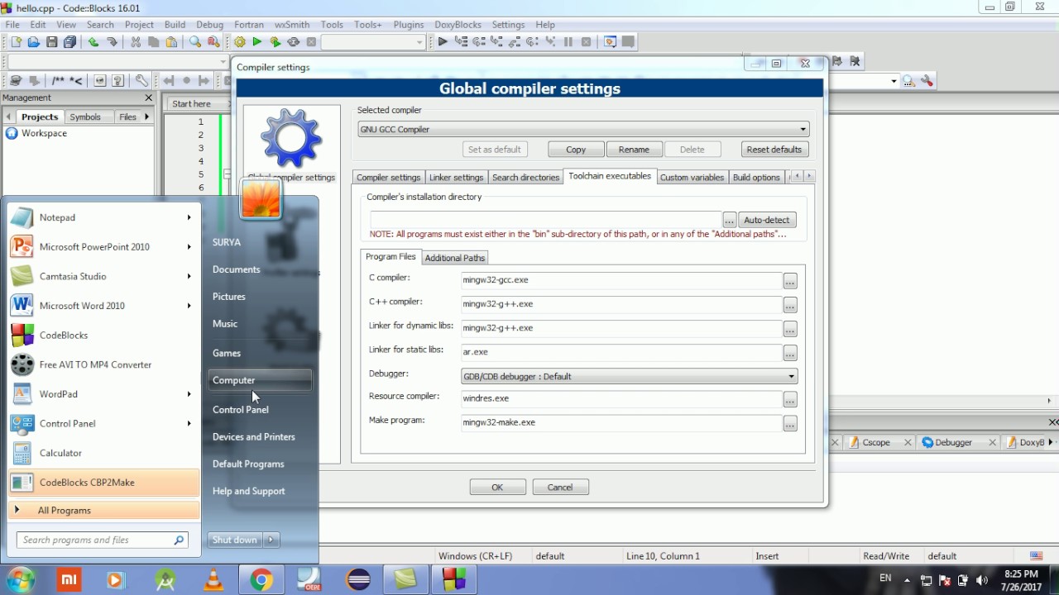
Task: Browse for the C++ compiler executable
Action: [790, 306]
